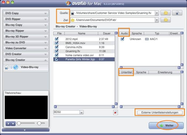Click the Audio column header
The height and width of the screenshot is (135, 187).
point(124,33)
